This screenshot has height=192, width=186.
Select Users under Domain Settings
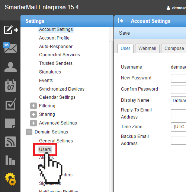click(x=45, y=149)
